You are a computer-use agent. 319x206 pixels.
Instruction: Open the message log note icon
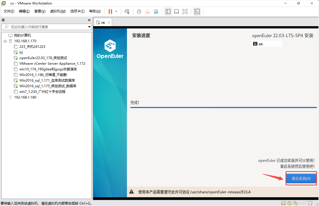point(310,203)
